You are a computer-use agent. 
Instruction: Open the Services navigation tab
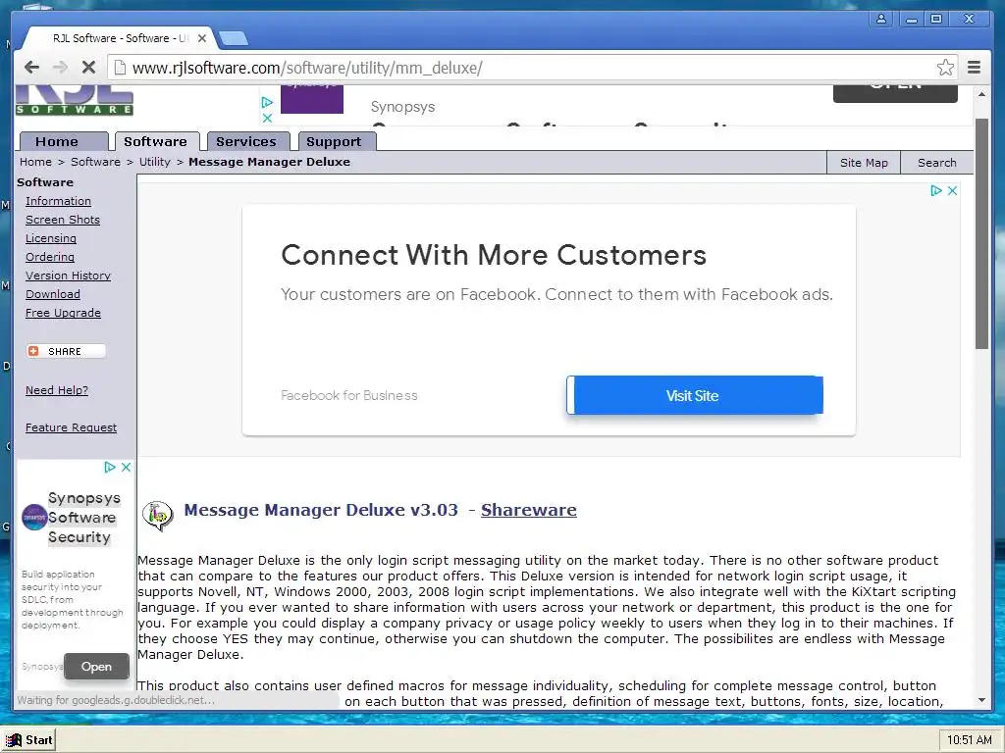(248, 141)
